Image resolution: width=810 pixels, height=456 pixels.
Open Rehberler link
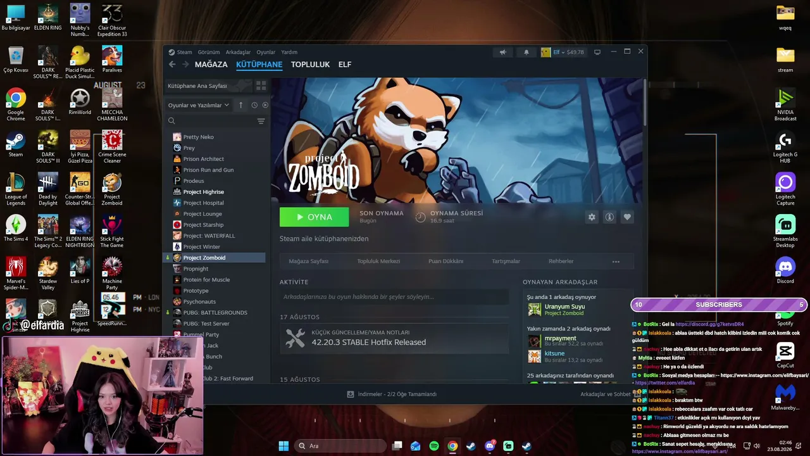coord(561,261)
